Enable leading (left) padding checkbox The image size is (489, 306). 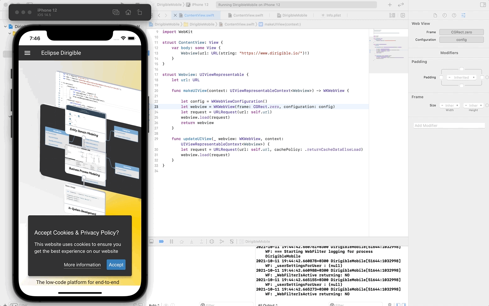[x=441, y=77]
